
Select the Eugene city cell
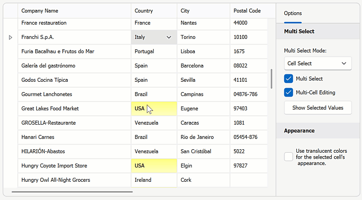point(203,108)
